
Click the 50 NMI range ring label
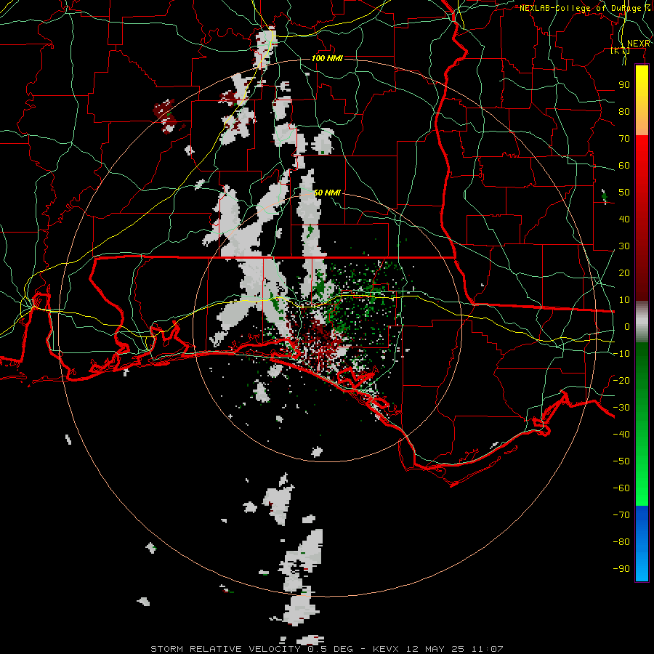[x=328, y=193]
